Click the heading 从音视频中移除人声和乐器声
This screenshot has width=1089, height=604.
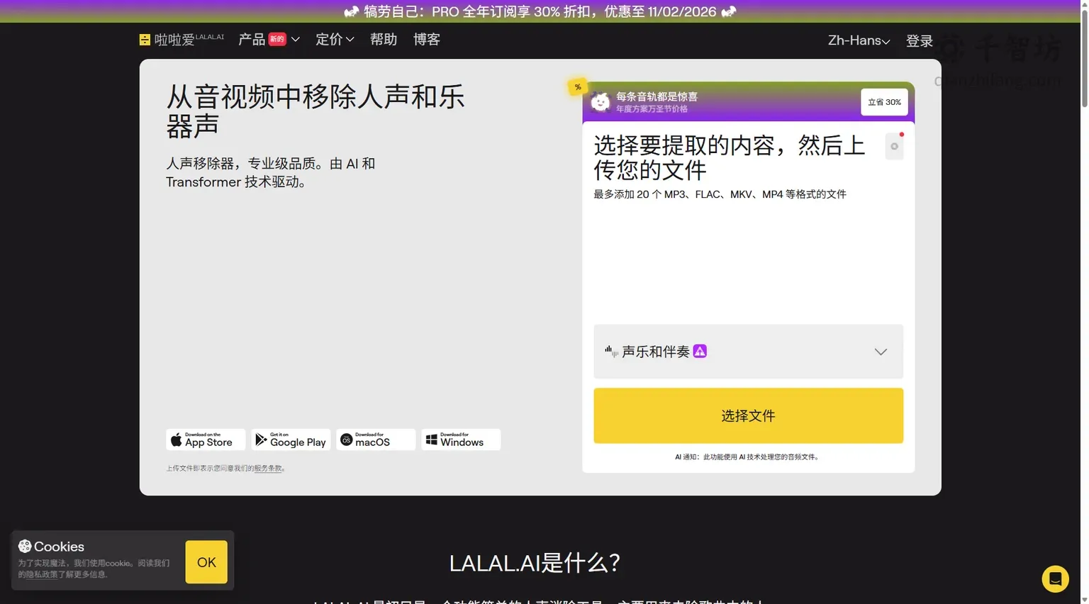(315, 111)
